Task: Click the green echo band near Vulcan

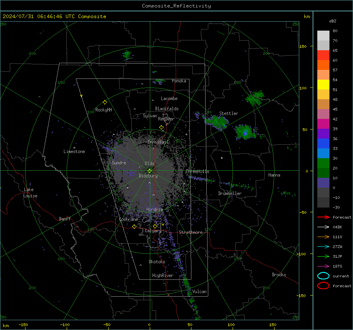Action: pyautogui.click(x=187, y=283)
